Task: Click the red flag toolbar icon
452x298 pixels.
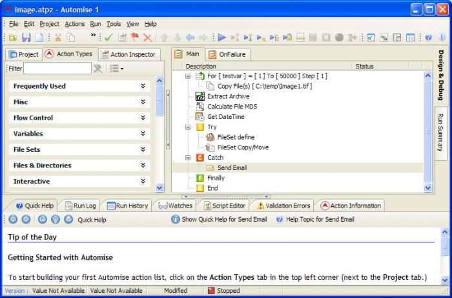Action: click(135, 37)
